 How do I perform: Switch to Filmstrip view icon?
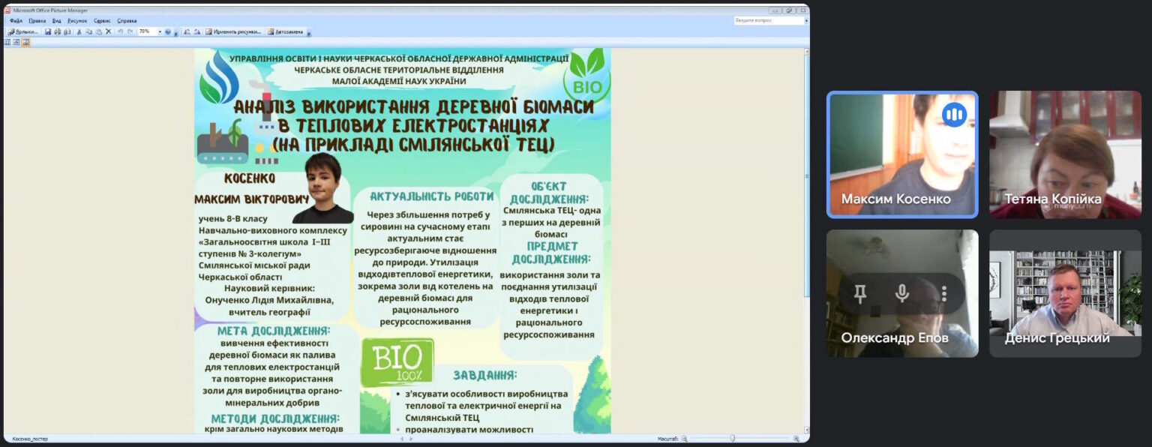pyautogui.click(x=16, y=42)
